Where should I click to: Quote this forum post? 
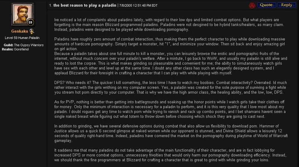[266, 5]
